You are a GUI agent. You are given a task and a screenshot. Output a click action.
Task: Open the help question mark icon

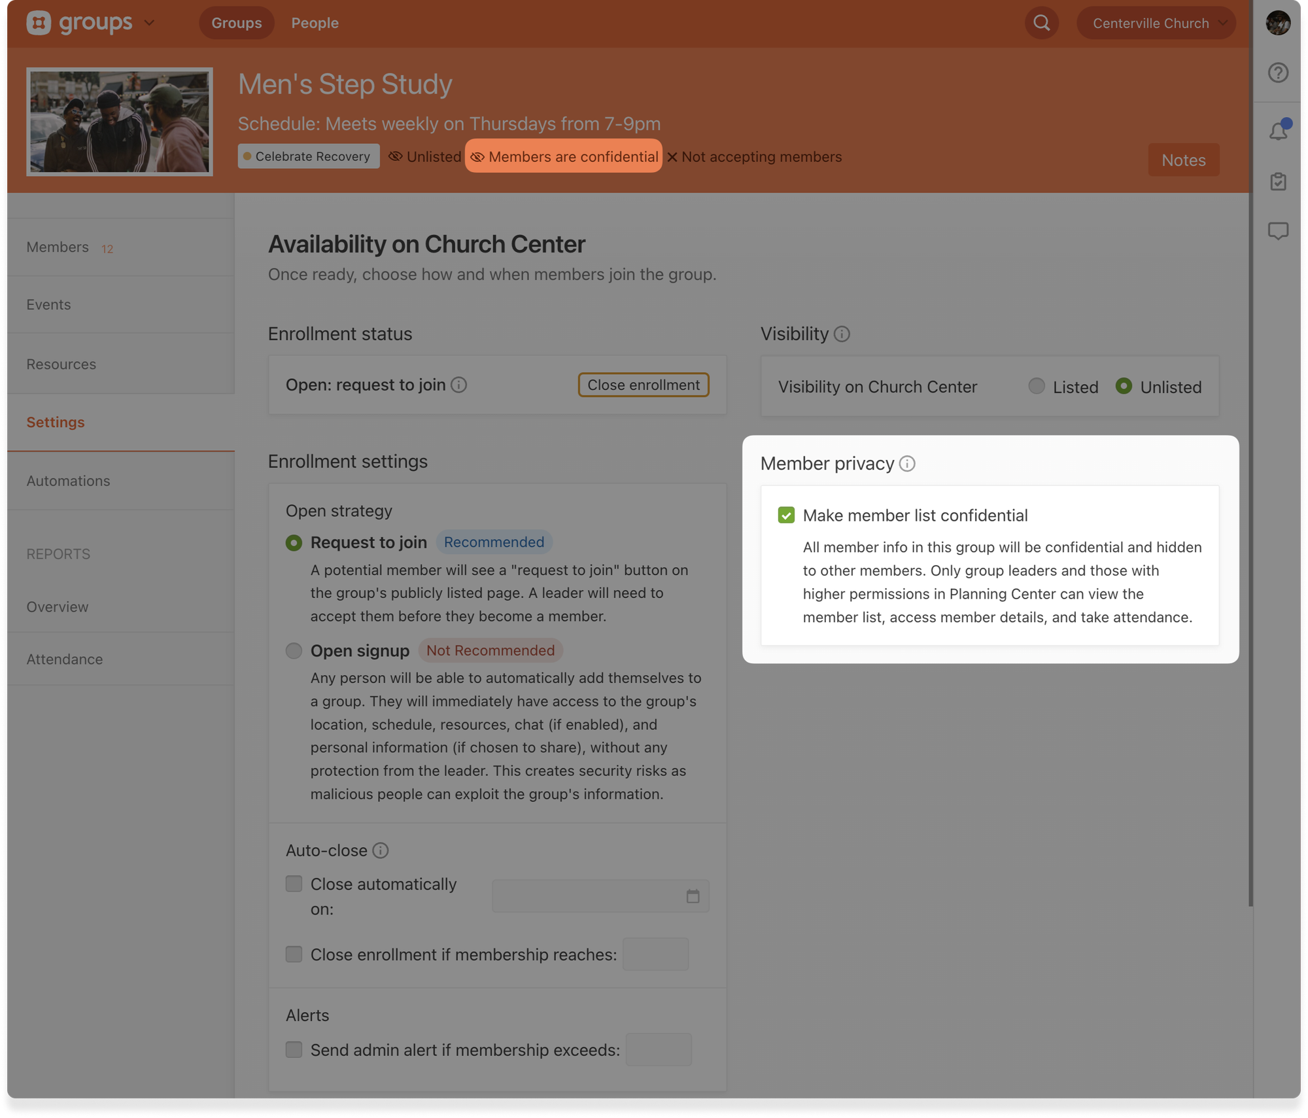point(1278,73)
